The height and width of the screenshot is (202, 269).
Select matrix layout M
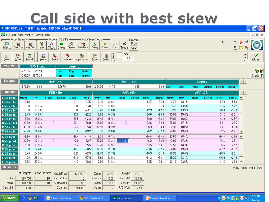tap(36, 54)
